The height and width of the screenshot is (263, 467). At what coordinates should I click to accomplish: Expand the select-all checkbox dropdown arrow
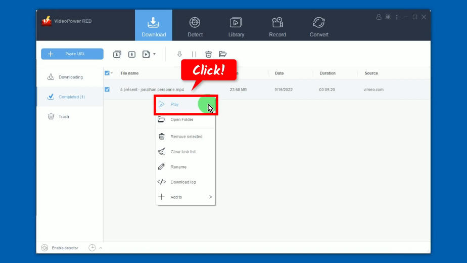click(x=112, y=73)
